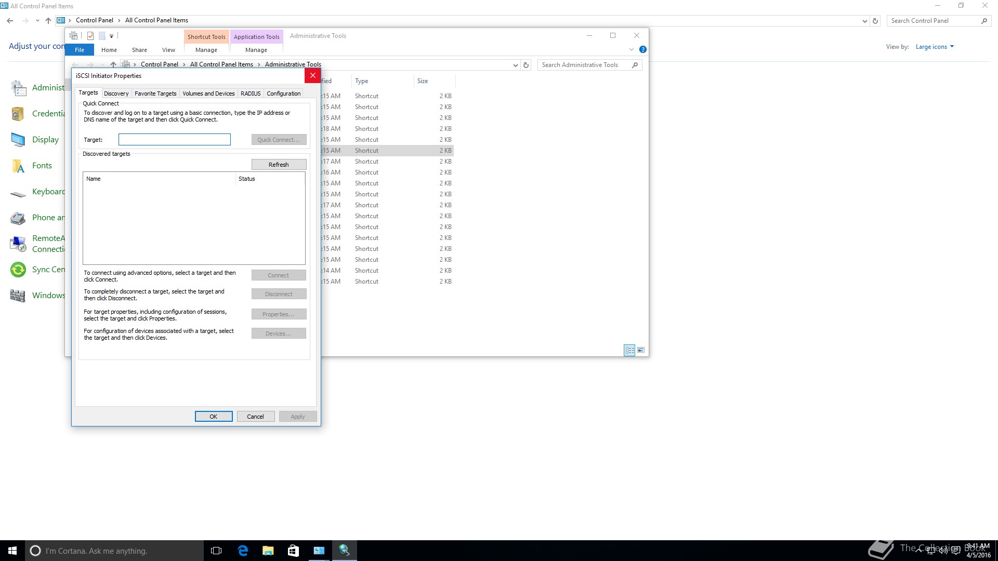Open the Customize Quick Access Toolbar dropdown
Image resolution: width=998 pixels, height=561 pixels.
coord(111,36)
